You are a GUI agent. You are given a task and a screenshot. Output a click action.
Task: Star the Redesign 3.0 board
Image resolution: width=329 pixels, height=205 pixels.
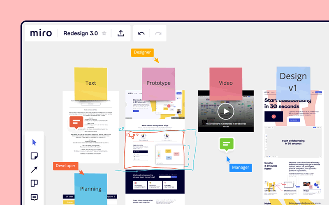coord(104,33)
